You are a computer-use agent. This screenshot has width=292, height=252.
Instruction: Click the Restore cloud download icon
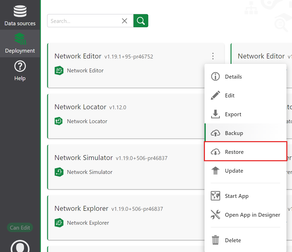pos(216,152)
